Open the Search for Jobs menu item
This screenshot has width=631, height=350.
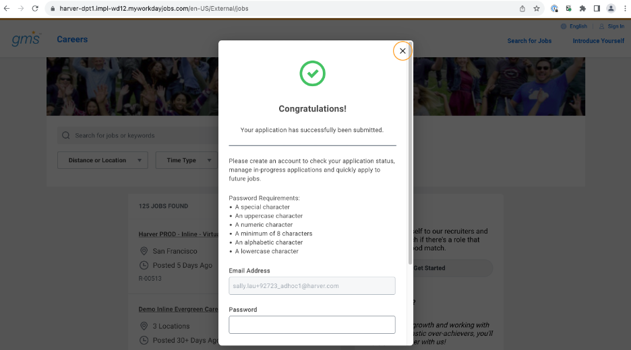click(x=529, y=41)
